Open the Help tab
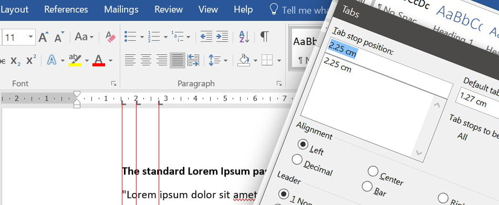499x205 pixels. tap(243, 9)
